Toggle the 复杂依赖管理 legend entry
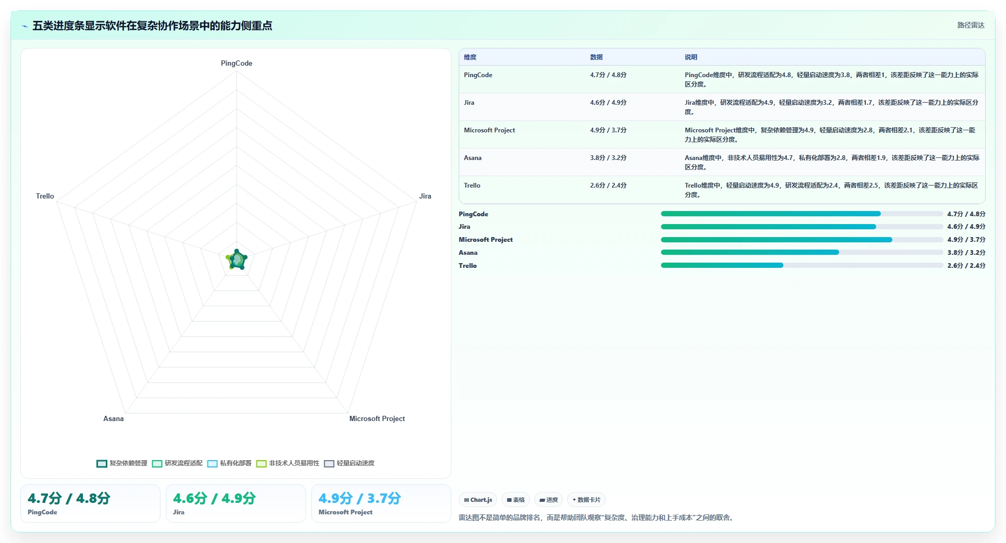1006x543 pixels. point(122,463)
